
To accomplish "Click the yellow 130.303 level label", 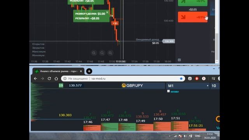I will point(65,115).
